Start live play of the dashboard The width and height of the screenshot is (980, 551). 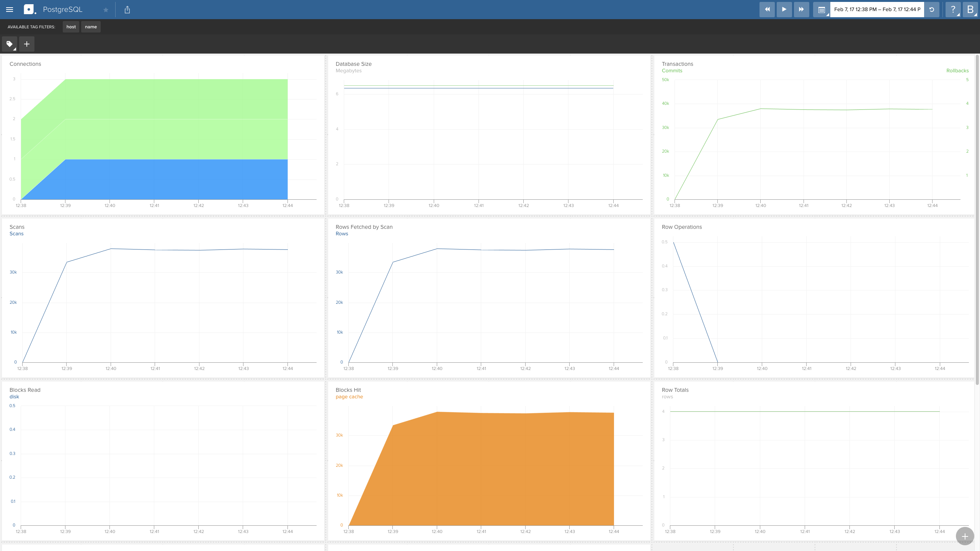point(784,10)
